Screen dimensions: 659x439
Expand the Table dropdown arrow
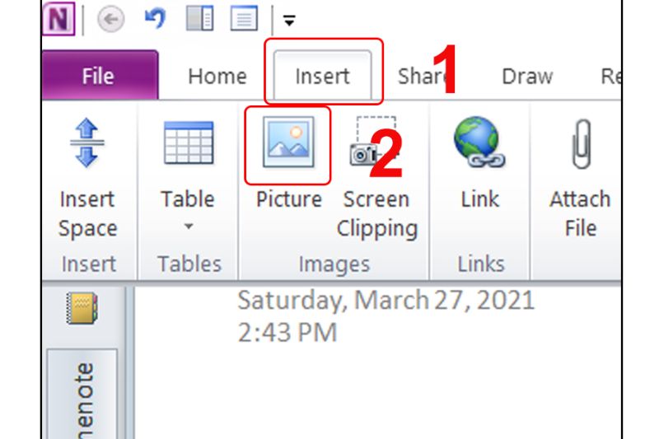tap(188, 226)
